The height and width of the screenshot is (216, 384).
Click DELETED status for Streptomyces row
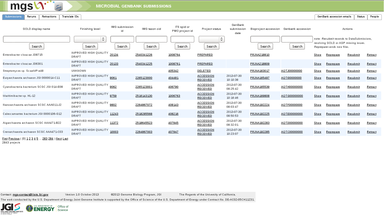tap(204, 71)
